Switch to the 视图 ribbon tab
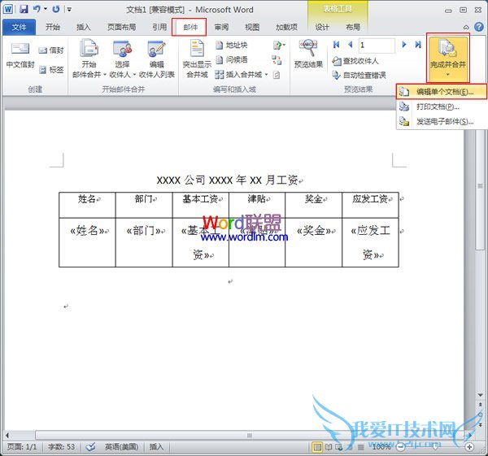The width and height of the screenshot is (488, 456). click(252, 28)
